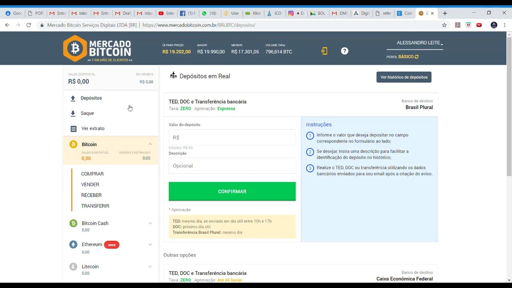This screenshot has width=512, height=288.
Task: Switch to the YouTube Ente tab
Action: (x=166, y=13)
